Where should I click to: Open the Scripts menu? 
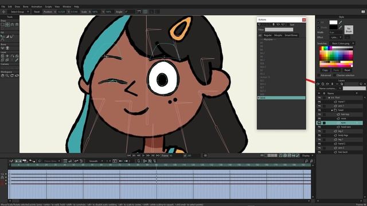(48, 6)
